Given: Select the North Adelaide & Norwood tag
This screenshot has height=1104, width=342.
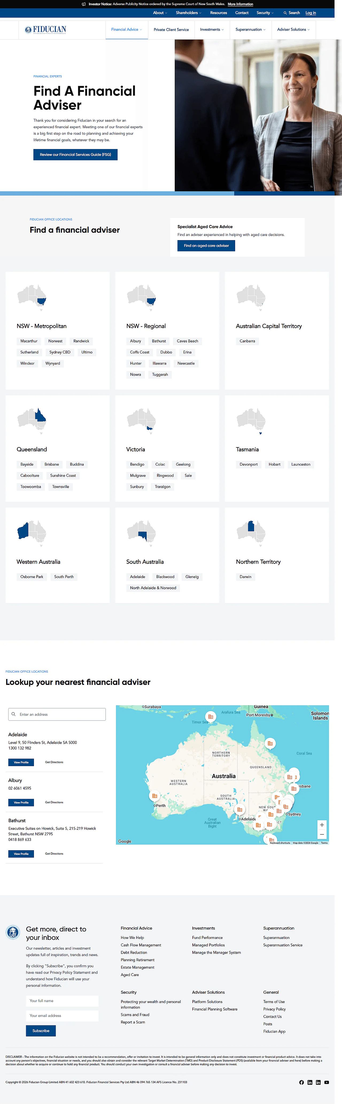Looking at the screenshot, I should click(153, 588).
